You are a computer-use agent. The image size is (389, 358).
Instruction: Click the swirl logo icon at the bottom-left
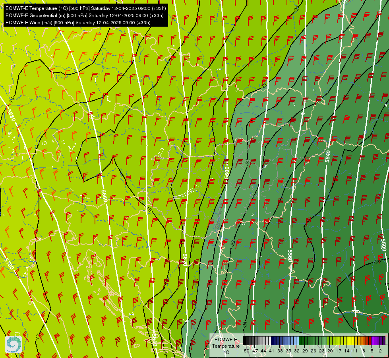14,344
